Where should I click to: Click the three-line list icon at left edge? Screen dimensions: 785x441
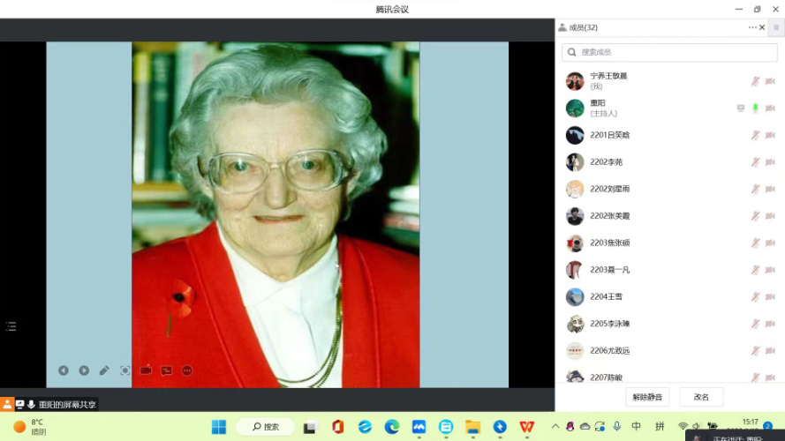click(11, 326)
